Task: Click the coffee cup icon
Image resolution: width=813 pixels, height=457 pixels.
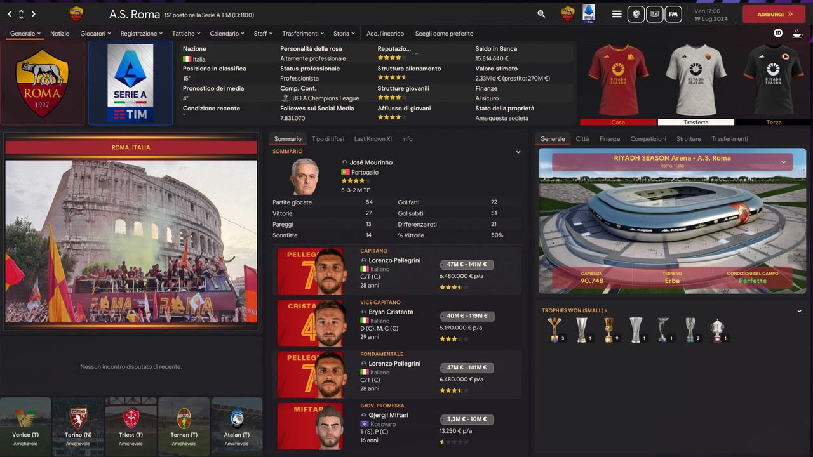Action: [x=797, y=33]
